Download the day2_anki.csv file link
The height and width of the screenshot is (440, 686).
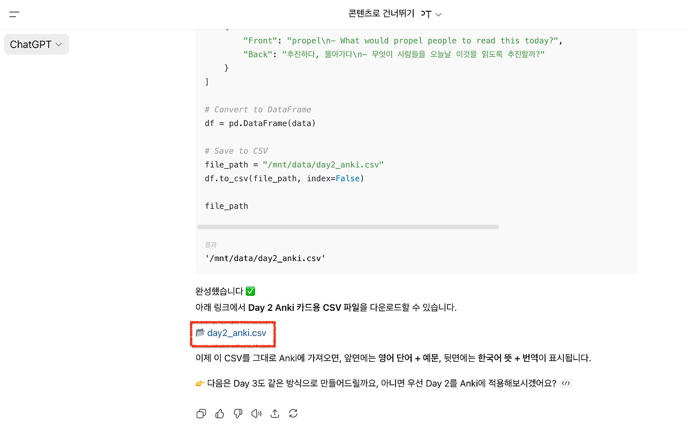tap(236, 333)
